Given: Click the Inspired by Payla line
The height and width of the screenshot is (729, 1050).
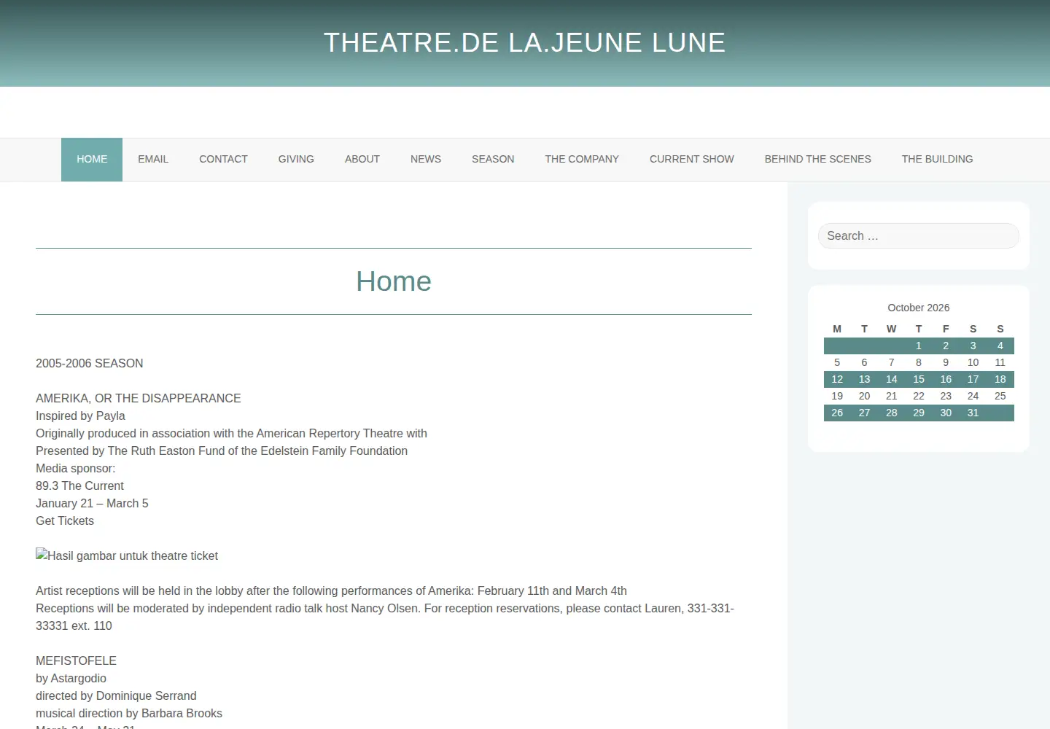Looking at the screenshot, I should click(80, 416).
